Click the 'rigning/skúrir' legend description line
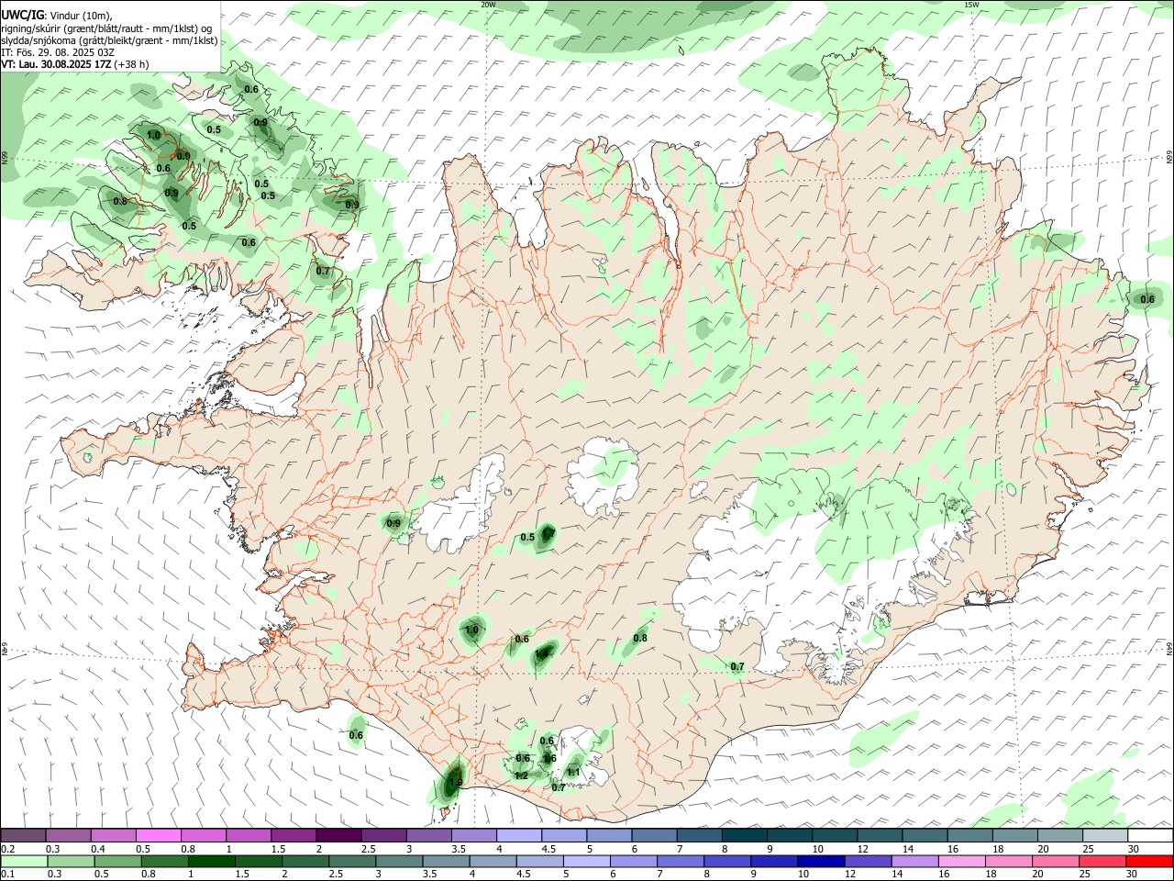Screen dimensions: 1174x881 106,28
